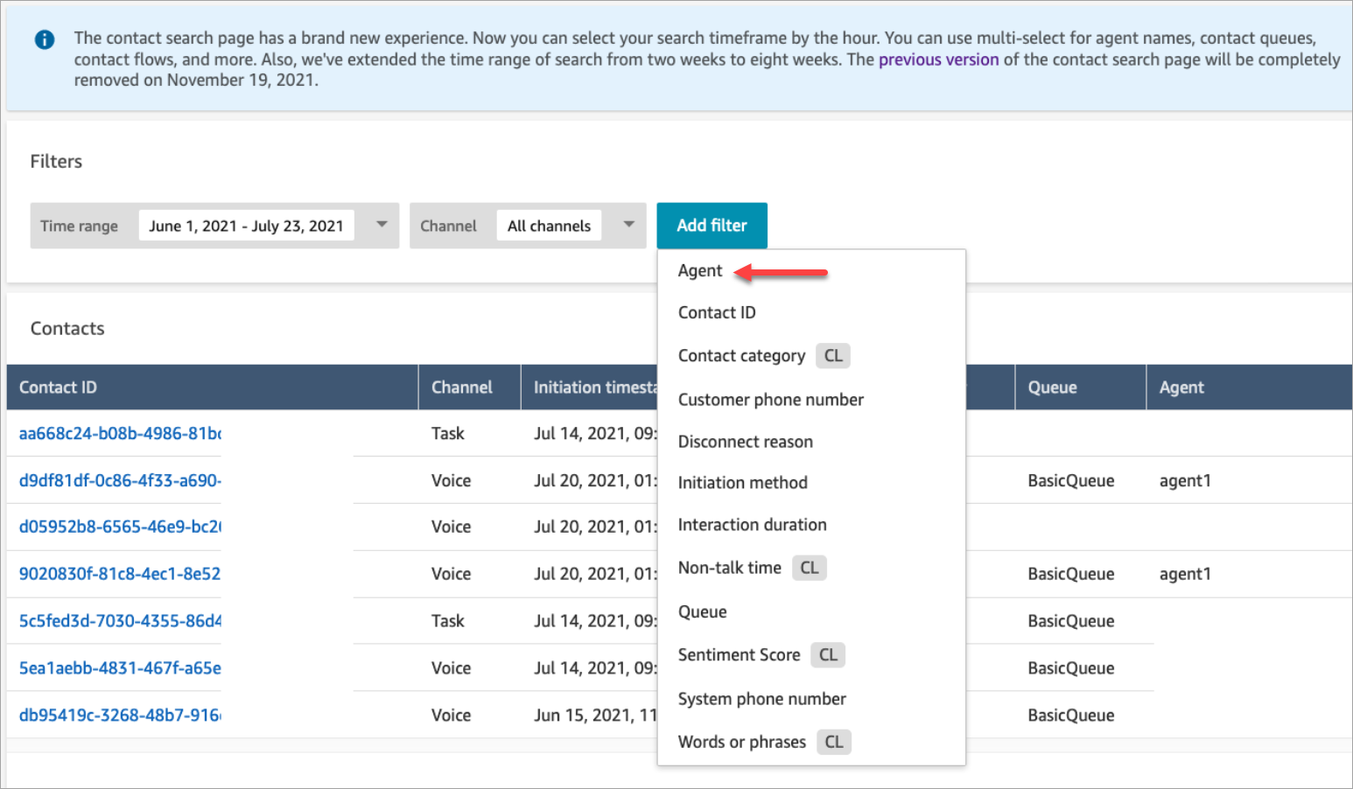Open the previous version link
The height and width of the screenshot is (789, 1353).
click(x=938, y=59)
